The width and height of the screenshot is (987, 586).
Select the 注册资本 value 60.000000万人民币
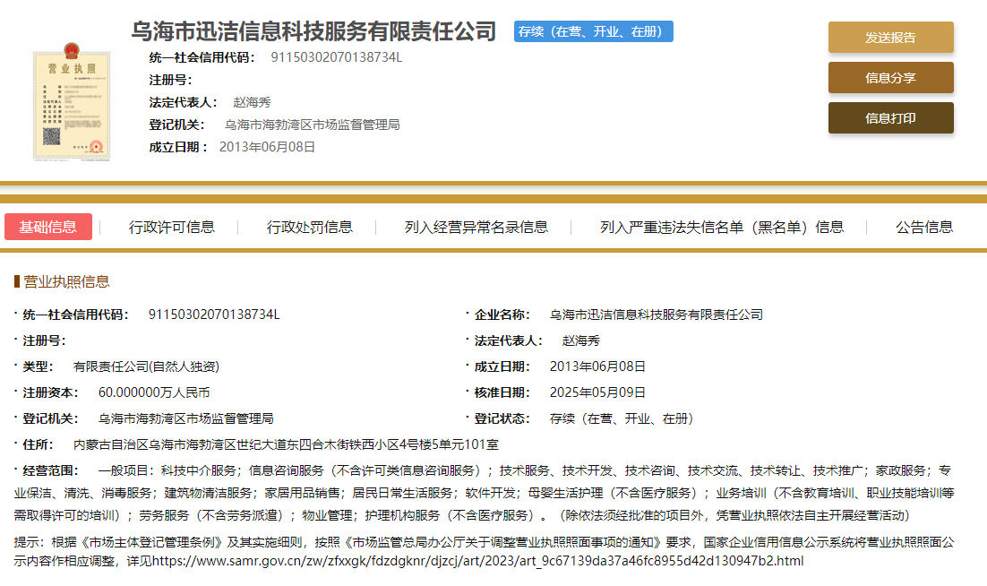coord(154,392)
